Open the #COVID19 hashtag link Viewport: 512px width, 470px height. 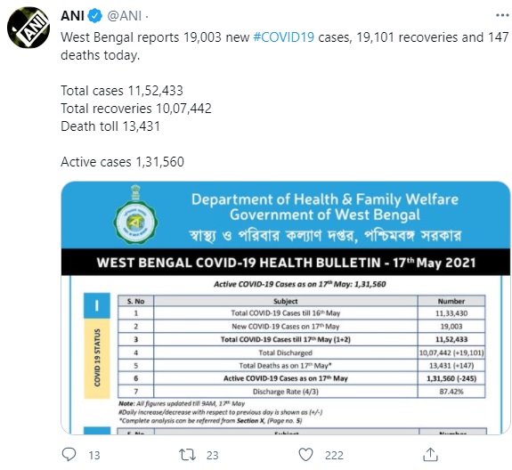(283, 37)
